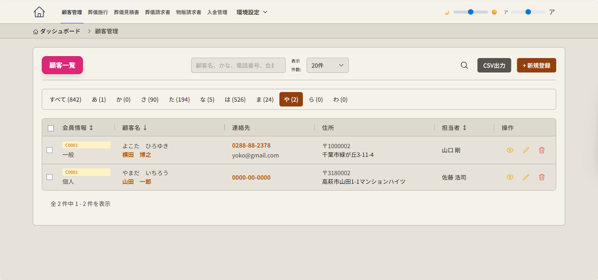Click the customer search input field
Screen dimensions: 598x280
(x=238, y=65)
